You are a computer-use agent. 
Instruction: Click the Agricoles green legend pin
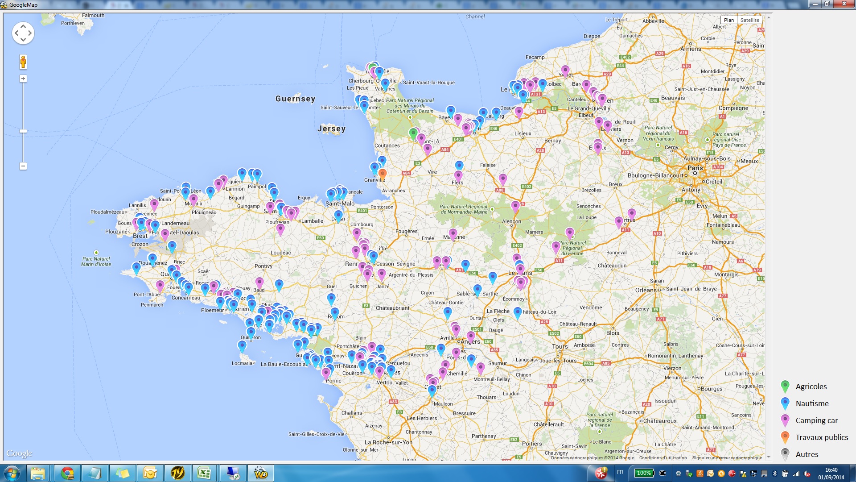click(x=785, y=386)
